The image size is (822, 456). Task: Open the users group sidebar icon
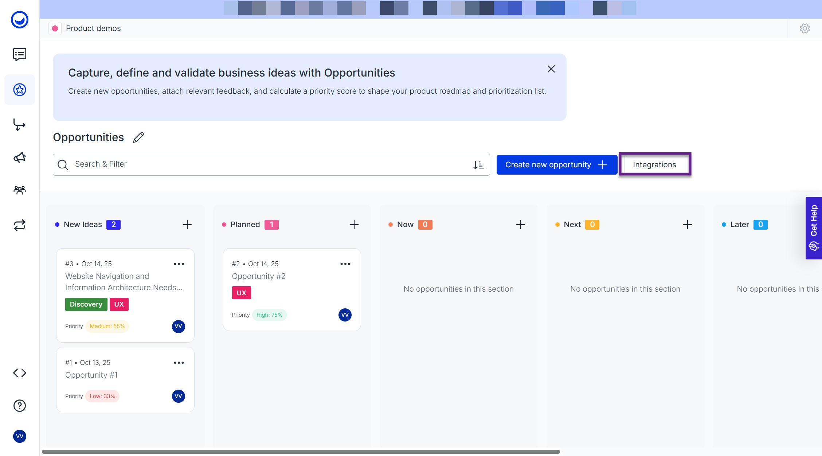click(20, 190)
